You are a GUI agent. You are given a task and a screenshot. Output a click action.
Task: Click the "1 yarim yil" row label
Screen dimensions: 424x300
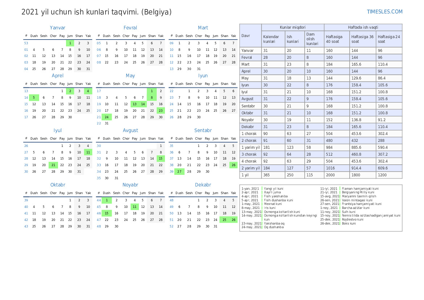pyautogui.click(x=250, y=147)
